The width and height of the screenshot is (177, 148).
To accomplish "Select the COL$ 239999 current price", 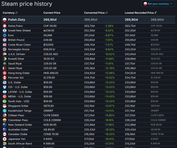I will 52,120.
